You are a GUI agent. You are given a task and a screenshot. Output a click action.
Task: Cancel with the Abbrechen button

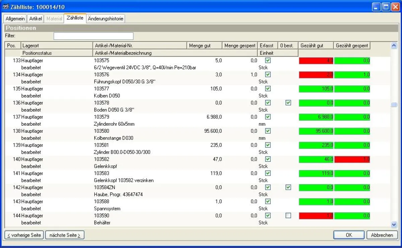pos(382,235)
